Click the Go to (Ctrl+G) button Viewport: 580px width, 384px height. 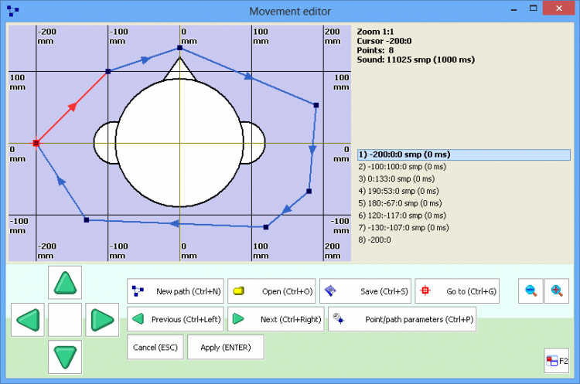(x=457, y=291)
